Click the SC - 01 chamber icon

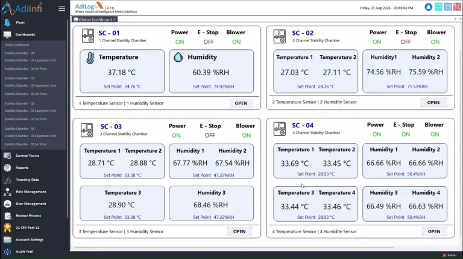(x=88, y=35)
